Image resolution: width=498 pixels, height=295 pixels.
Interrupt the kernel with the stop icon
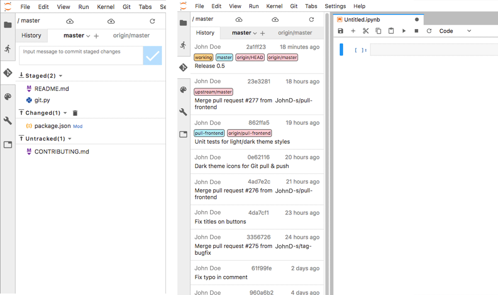(x=417, y=31)
